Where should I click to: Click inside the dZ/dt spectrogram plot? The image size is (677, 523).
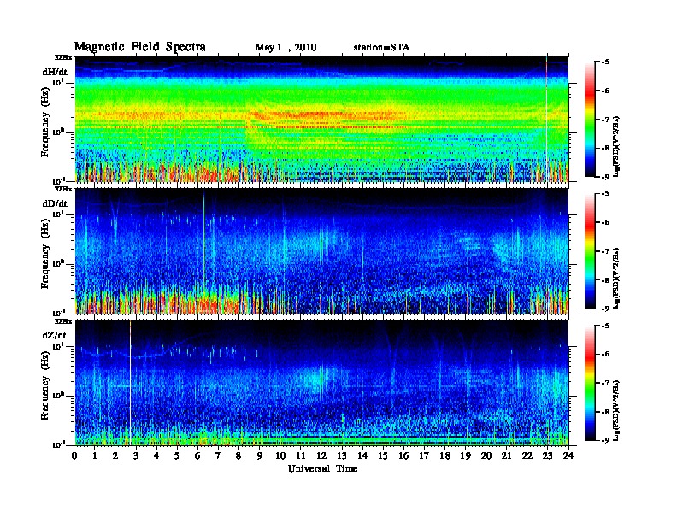(x=321, y=383)
